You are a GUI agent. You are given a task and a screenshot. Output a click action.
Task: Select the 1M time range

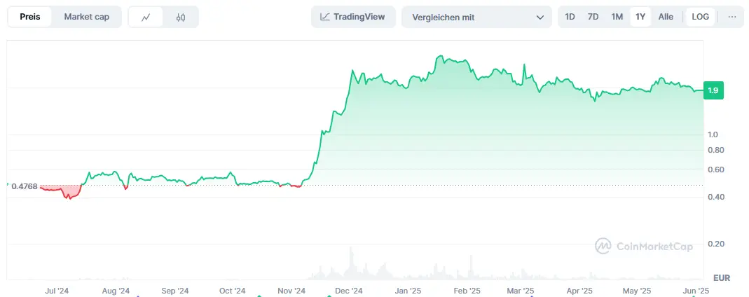pyautogui.click(x=617, y=17)
